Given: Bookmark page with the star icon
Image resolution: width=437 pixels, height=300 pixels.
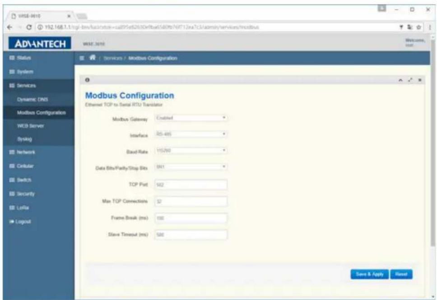Looking at the screenshot, I should click(x=418, y=28).
